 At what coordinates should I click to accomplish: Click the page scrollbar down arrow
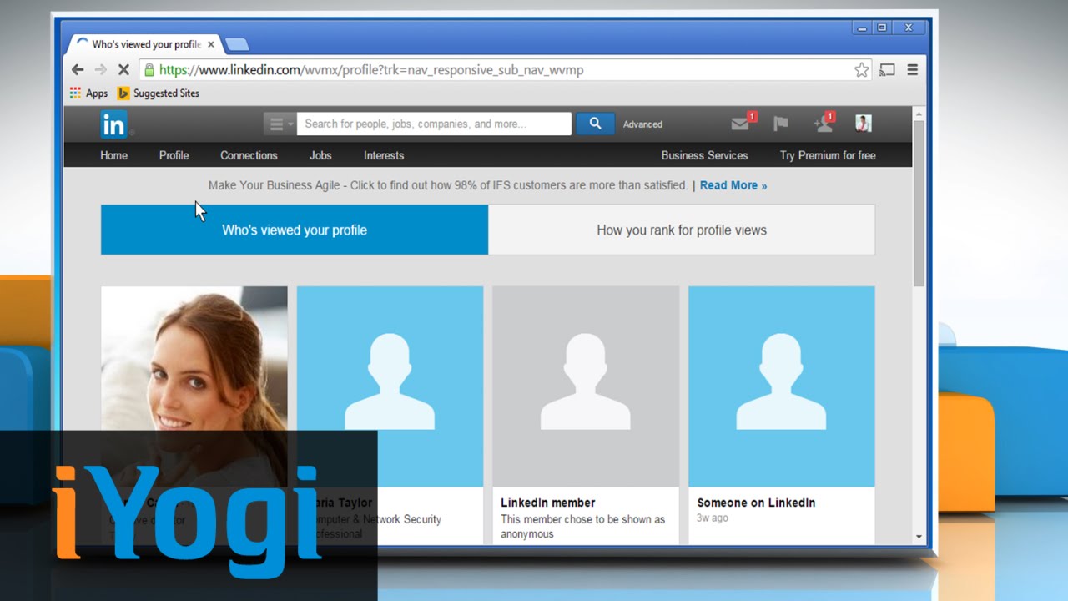point(919,537)
